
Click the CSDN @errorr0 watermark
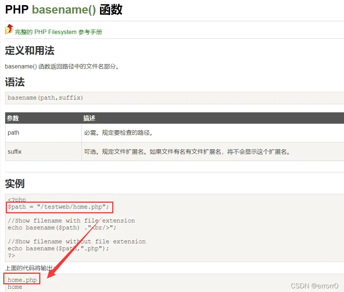pyautogui.click(x=315, y=286)
